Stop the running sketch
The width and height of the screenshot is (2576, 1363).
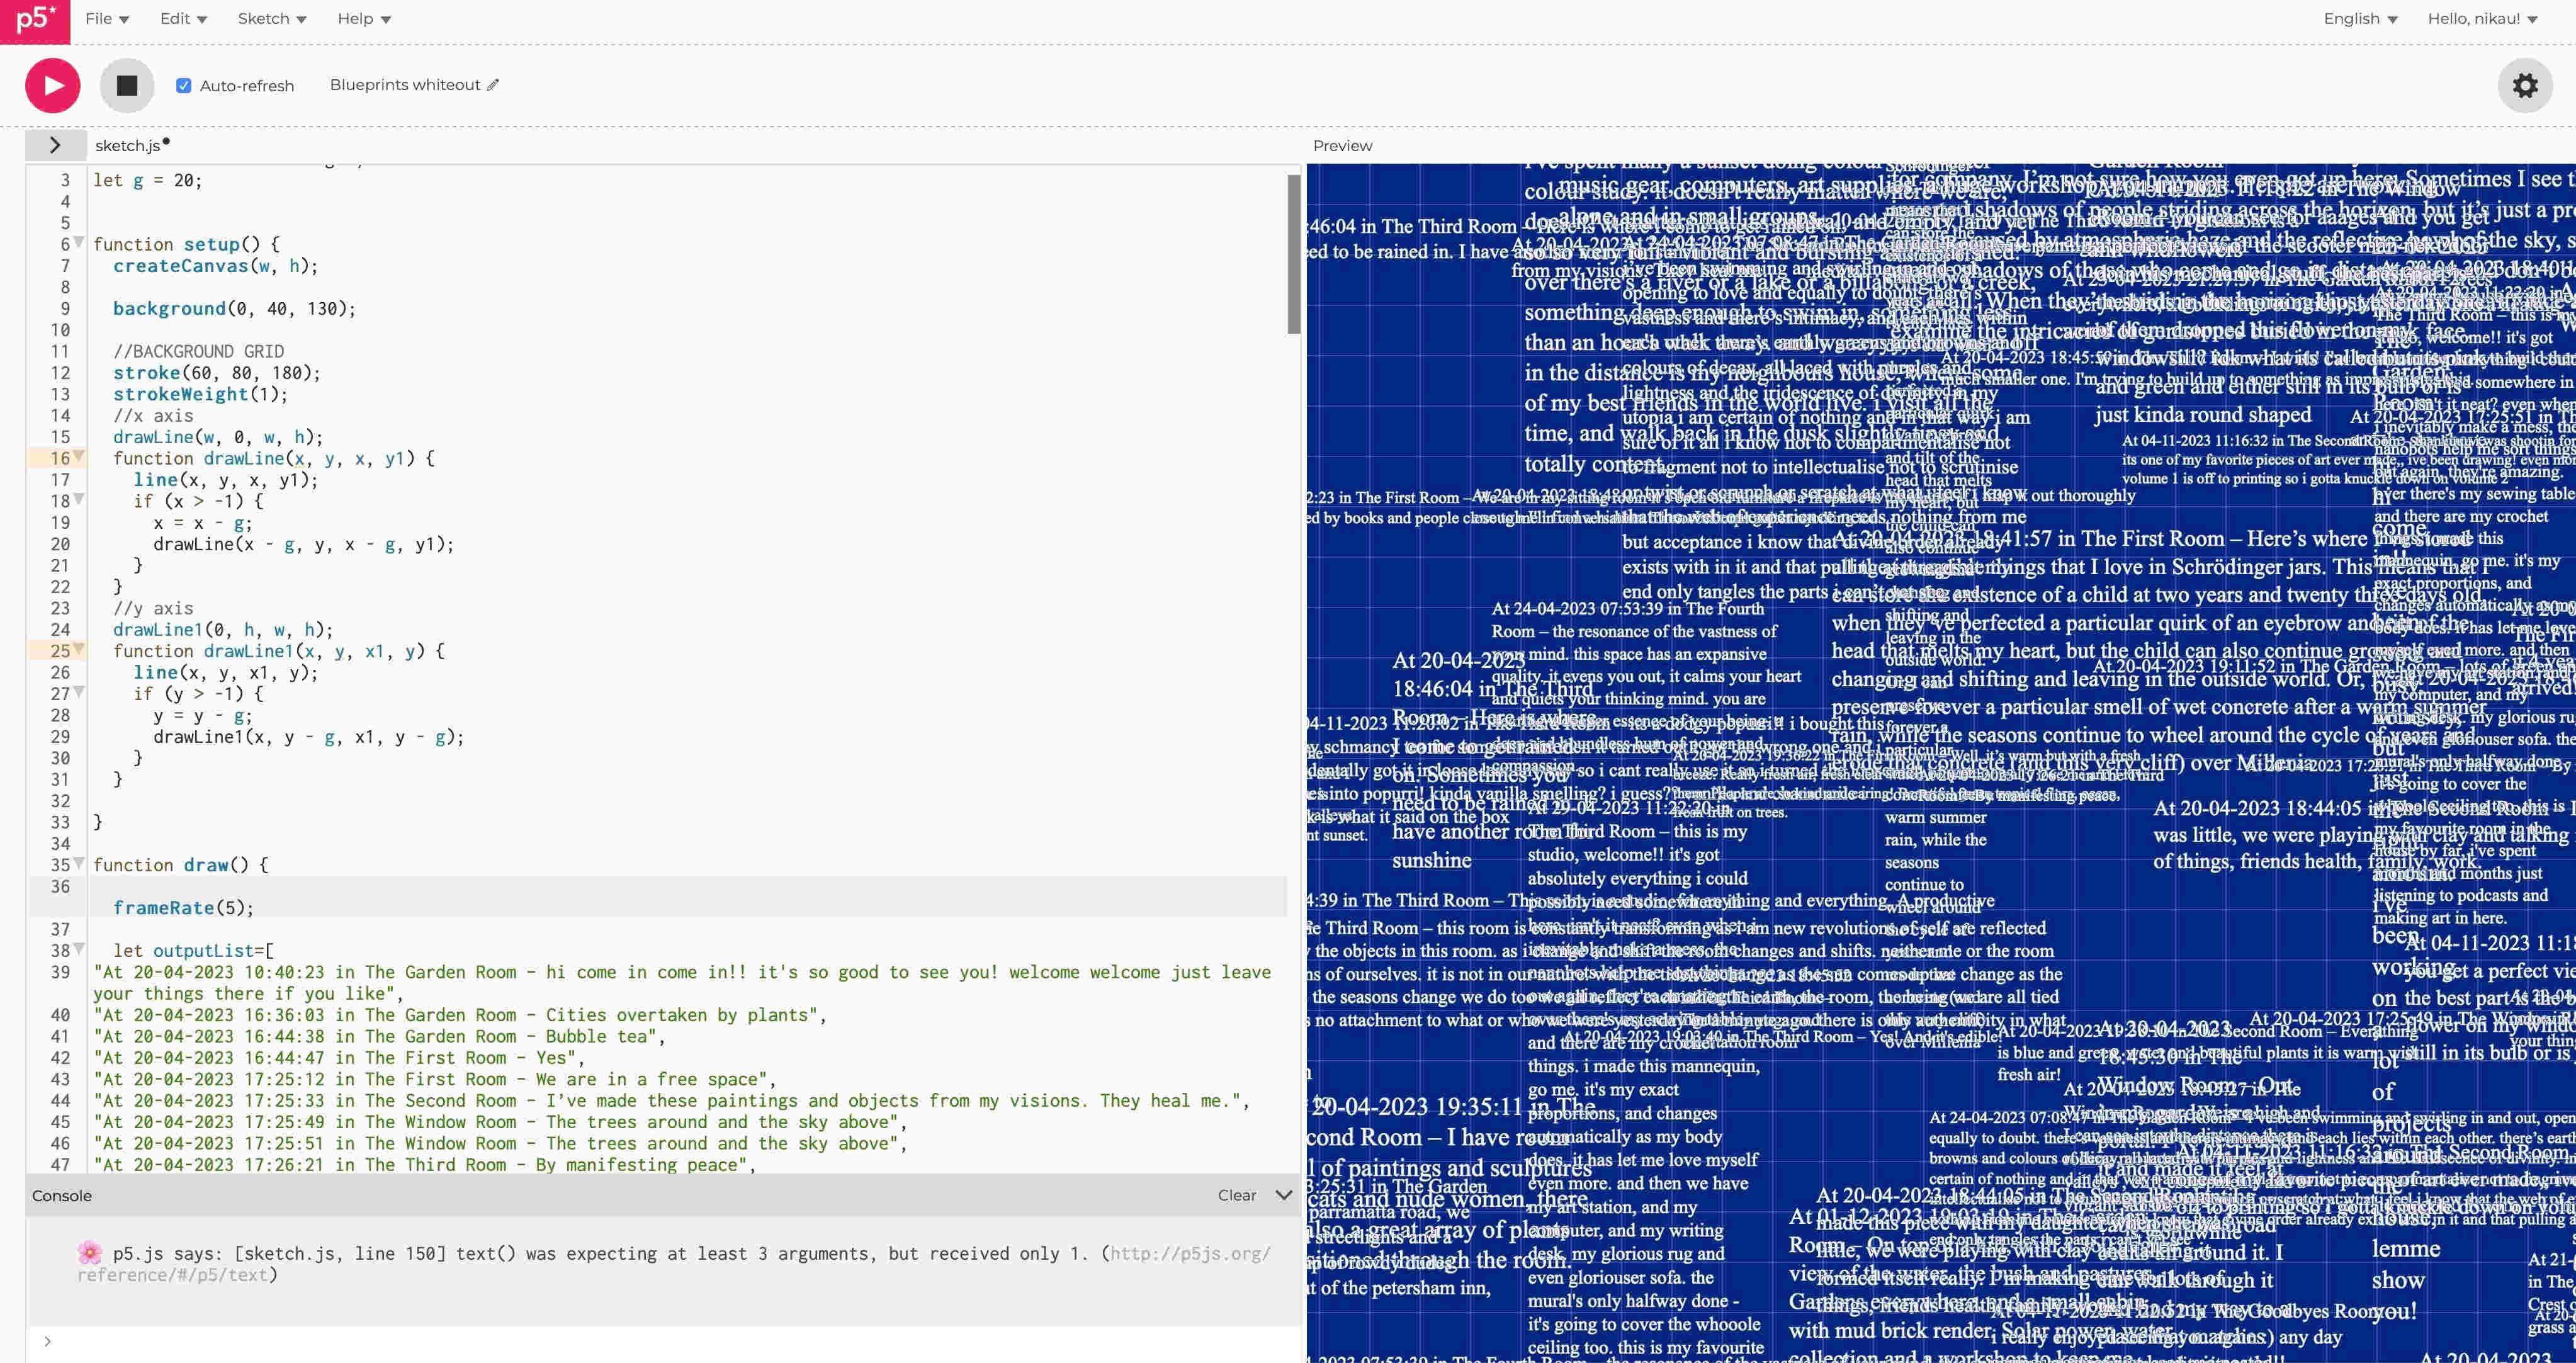(x=127, y=85)
